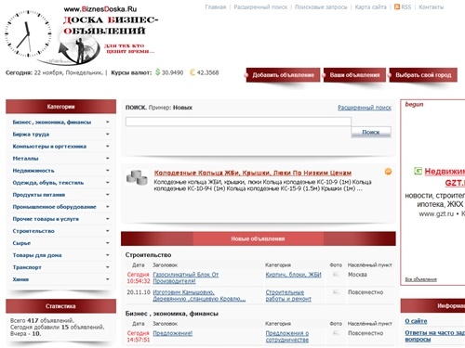Open Химия category link
The height and width of the screenshot is (348, 465).
20,279
